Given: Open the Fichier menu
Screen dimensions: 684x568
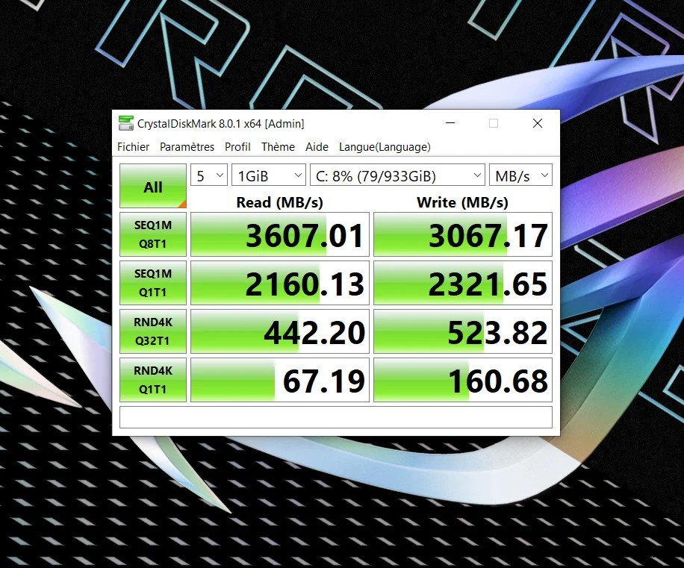Looking at the screenshot, I should click(x=133, y=147).
